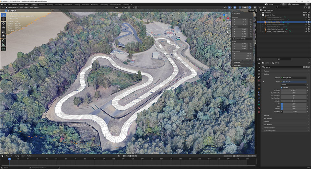Expand the Viewport Display panel
Viewport: 311px width, 169px height.
[x=269, y=128]
